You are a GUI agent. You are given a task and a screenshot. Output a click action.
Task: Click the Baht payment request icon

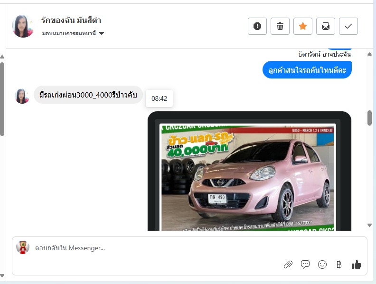tap(339, 264)
